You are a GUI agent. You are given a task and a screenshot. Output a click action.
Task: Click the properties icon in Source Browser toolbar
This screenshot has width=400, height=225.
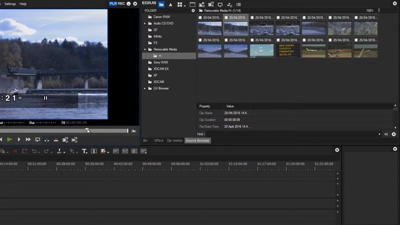(229, 4)
